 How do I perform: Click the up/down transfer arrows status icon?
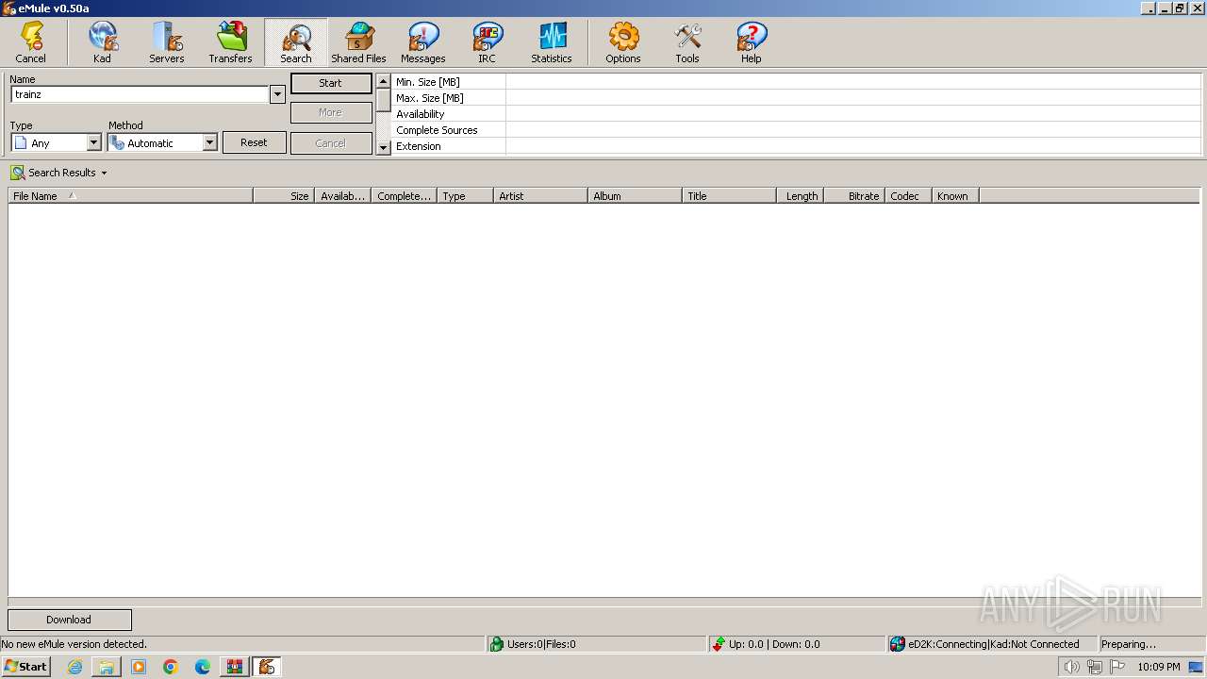719,644
